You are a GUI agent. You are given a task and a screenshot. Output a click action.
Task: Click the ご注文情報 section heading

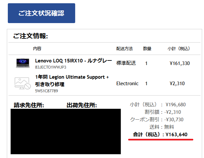tap(31, 36)
